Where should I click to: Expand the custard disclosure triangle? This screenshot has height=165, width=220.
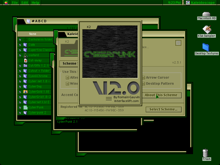20,55
